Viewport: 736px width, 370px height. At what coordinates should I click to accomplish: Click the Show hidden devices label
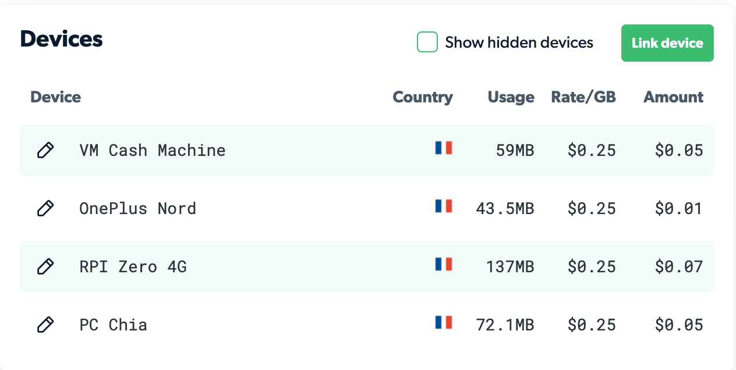(x=519, y=42)
